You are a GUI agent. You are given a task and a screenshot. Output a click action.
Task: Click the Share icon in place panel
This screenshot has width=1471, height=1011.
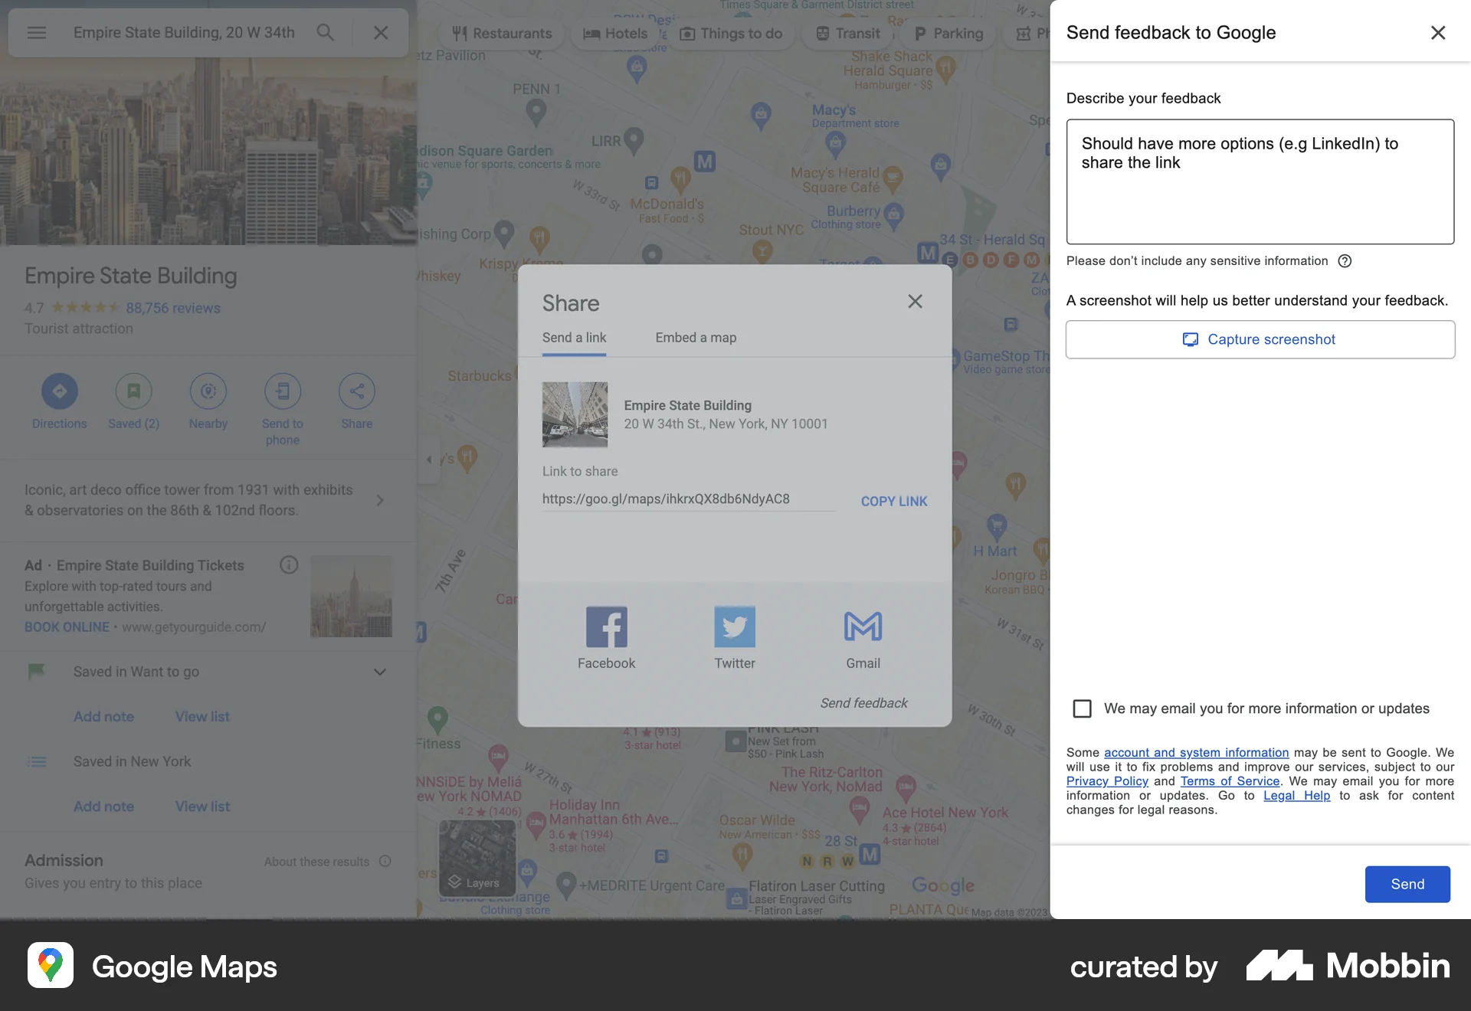356,391
